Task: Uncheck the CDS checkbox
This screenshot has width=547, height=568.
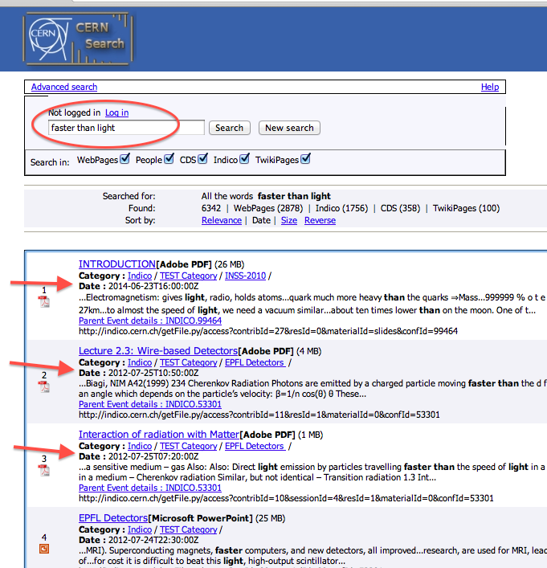Action: click(x=203, y=158)
